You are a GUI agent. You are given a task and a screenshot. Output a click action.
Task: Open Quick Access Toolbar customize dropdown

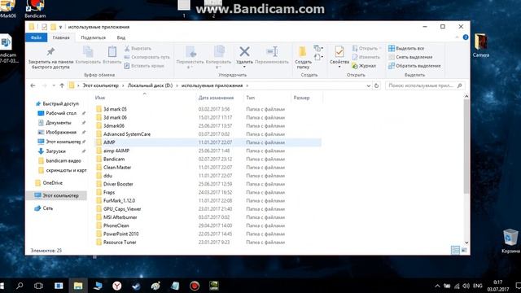[60, 27]
